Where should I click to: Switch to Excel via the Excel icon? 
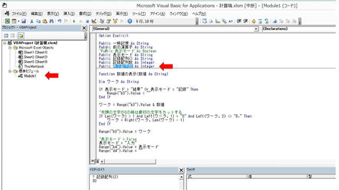(x=7, y=21)
